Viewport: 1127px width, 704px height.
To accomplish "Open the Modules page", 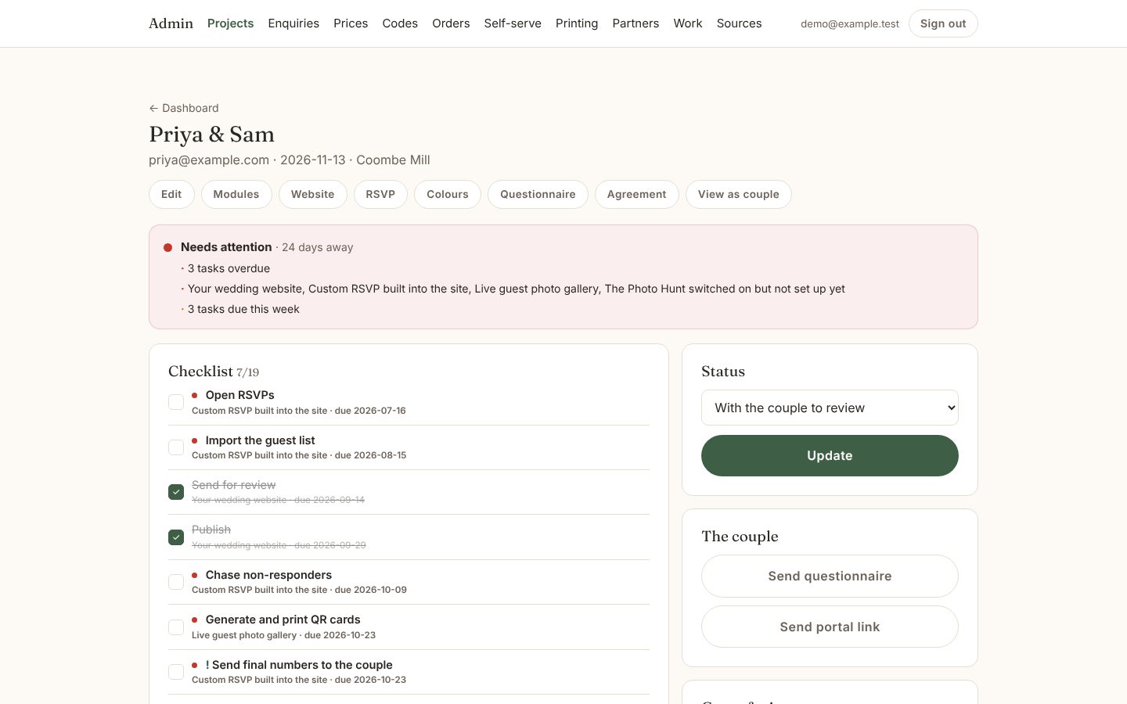I will pyautogui.click(x=236, y=194).
